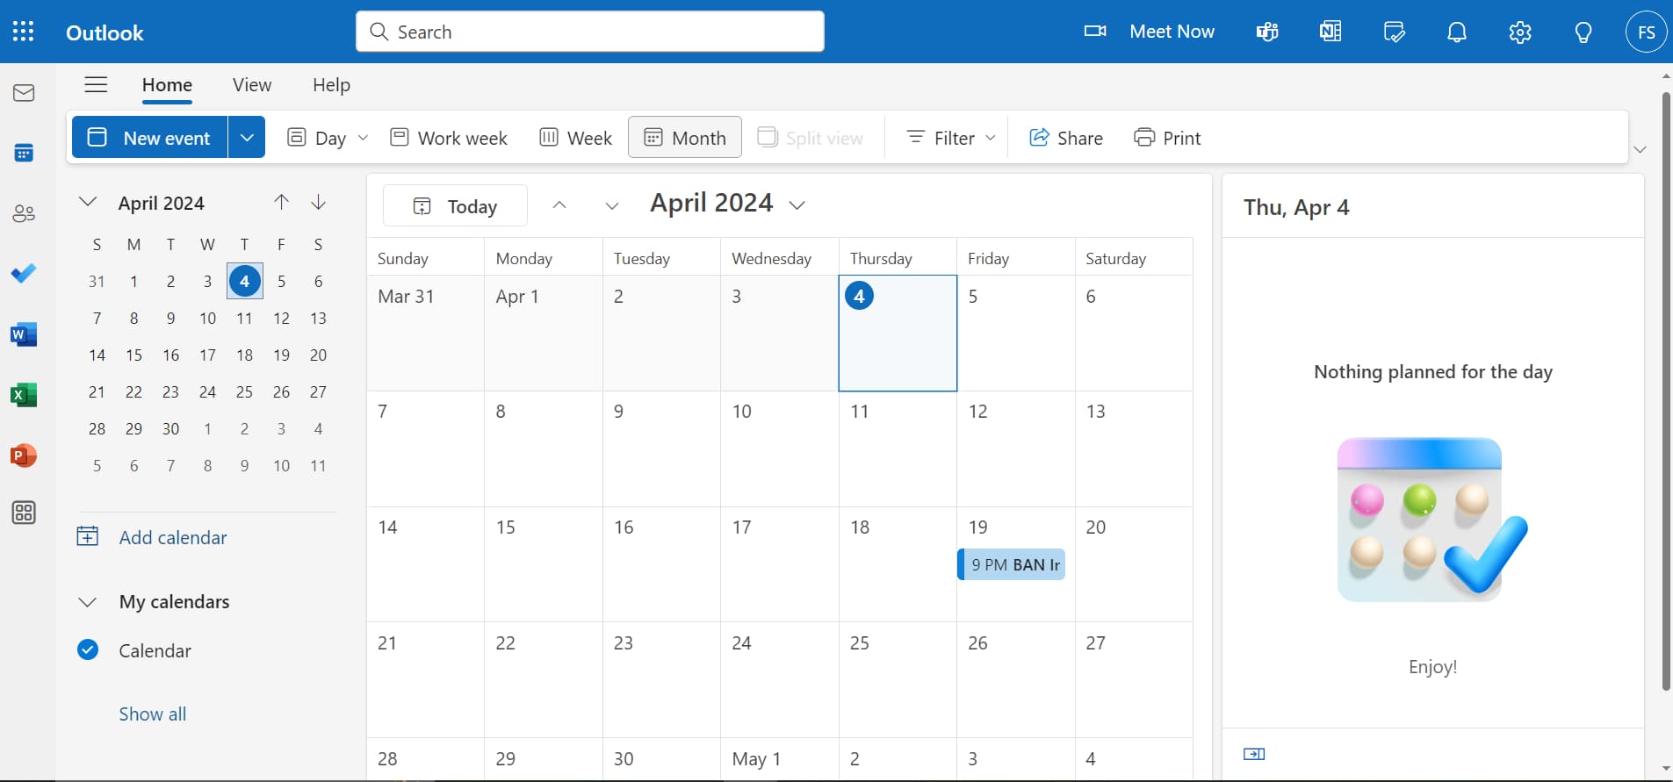Open the 9 PM BAN event
1673x782 pixels.
point(1012,564)
